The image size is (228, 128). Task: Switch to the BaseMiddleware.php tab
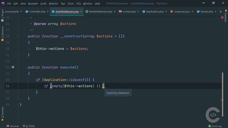coord(100,12)
